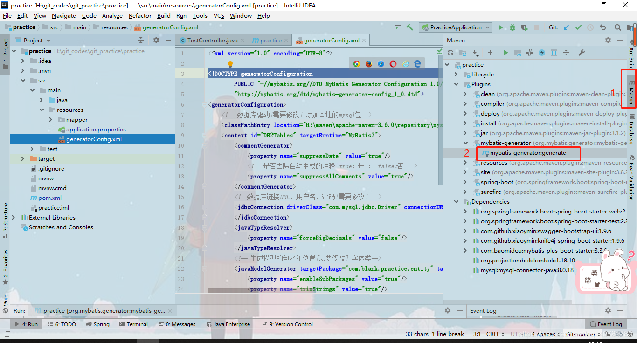Screen dimensions: 637x343
Task: Toggle Maven skip tests mode
Action: point(542,53)
